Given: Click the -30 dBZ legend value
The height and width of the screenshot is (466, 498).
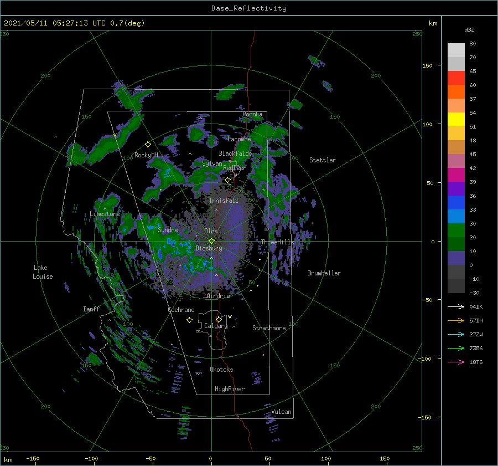Looking at the screenshot, I should click(474, 293).
